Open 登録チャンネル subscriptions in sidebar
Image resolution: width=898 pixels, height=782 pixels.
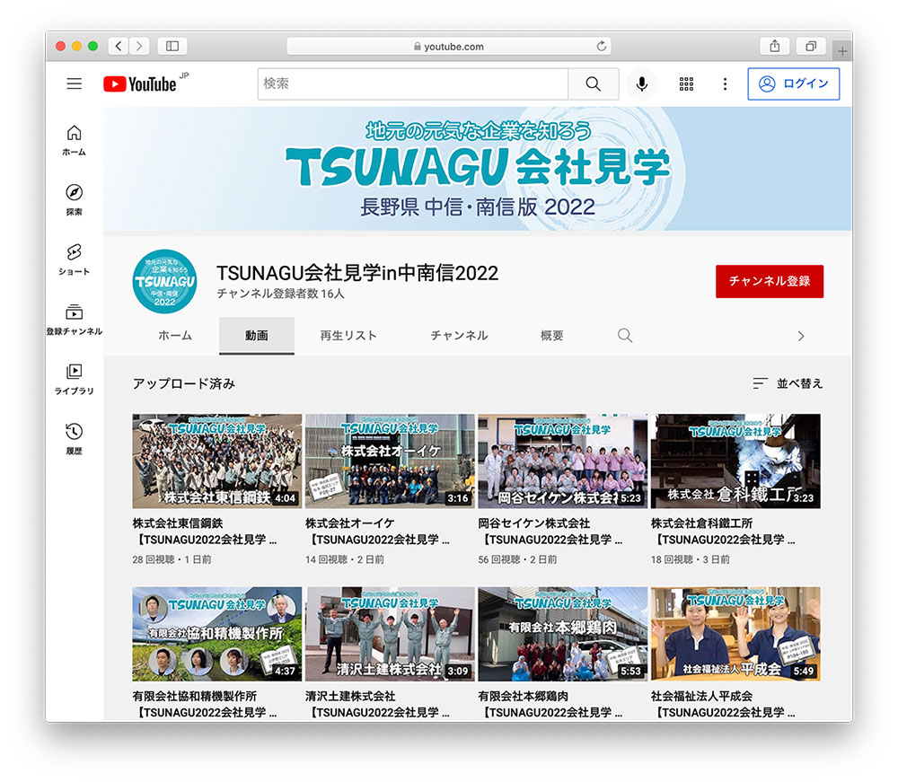point(74,320)
